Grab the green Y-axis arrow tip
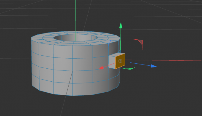 tap(121, 25)
